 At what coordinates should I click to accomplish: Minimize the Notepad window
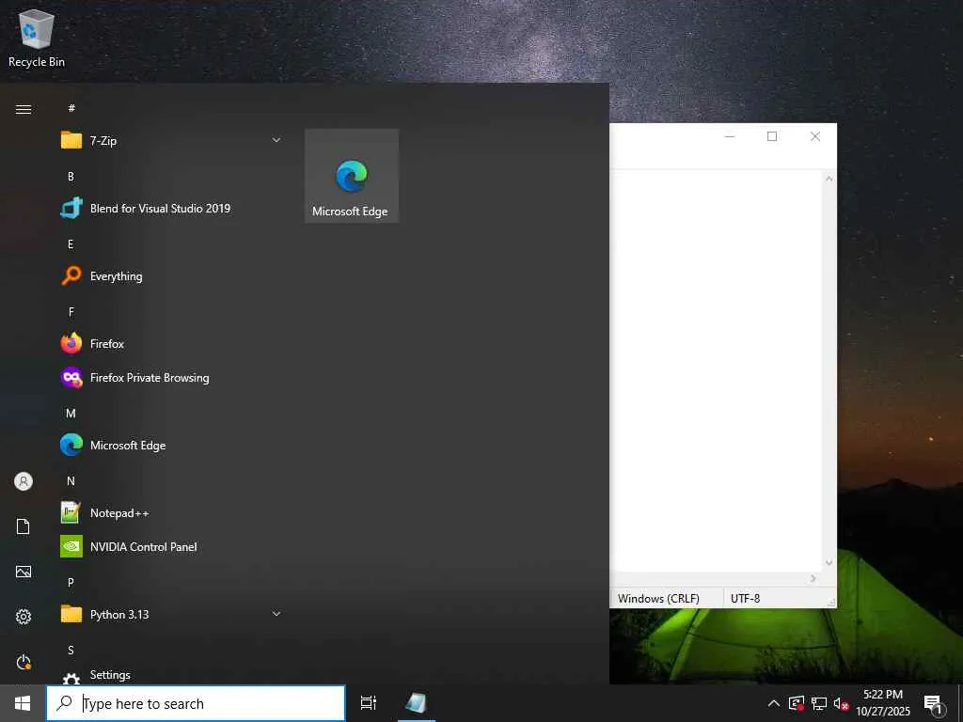click(730, 136)
